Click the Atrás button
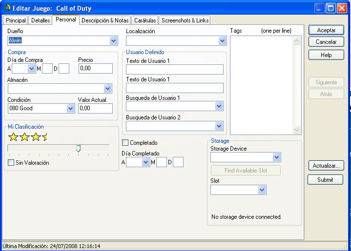Viewport: 351px width, 251px height. (x=326, y=94)
